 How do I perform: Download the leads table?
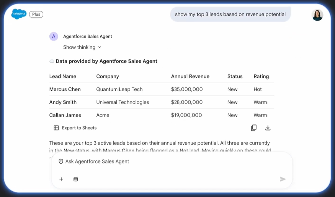(x=268, y=128)
